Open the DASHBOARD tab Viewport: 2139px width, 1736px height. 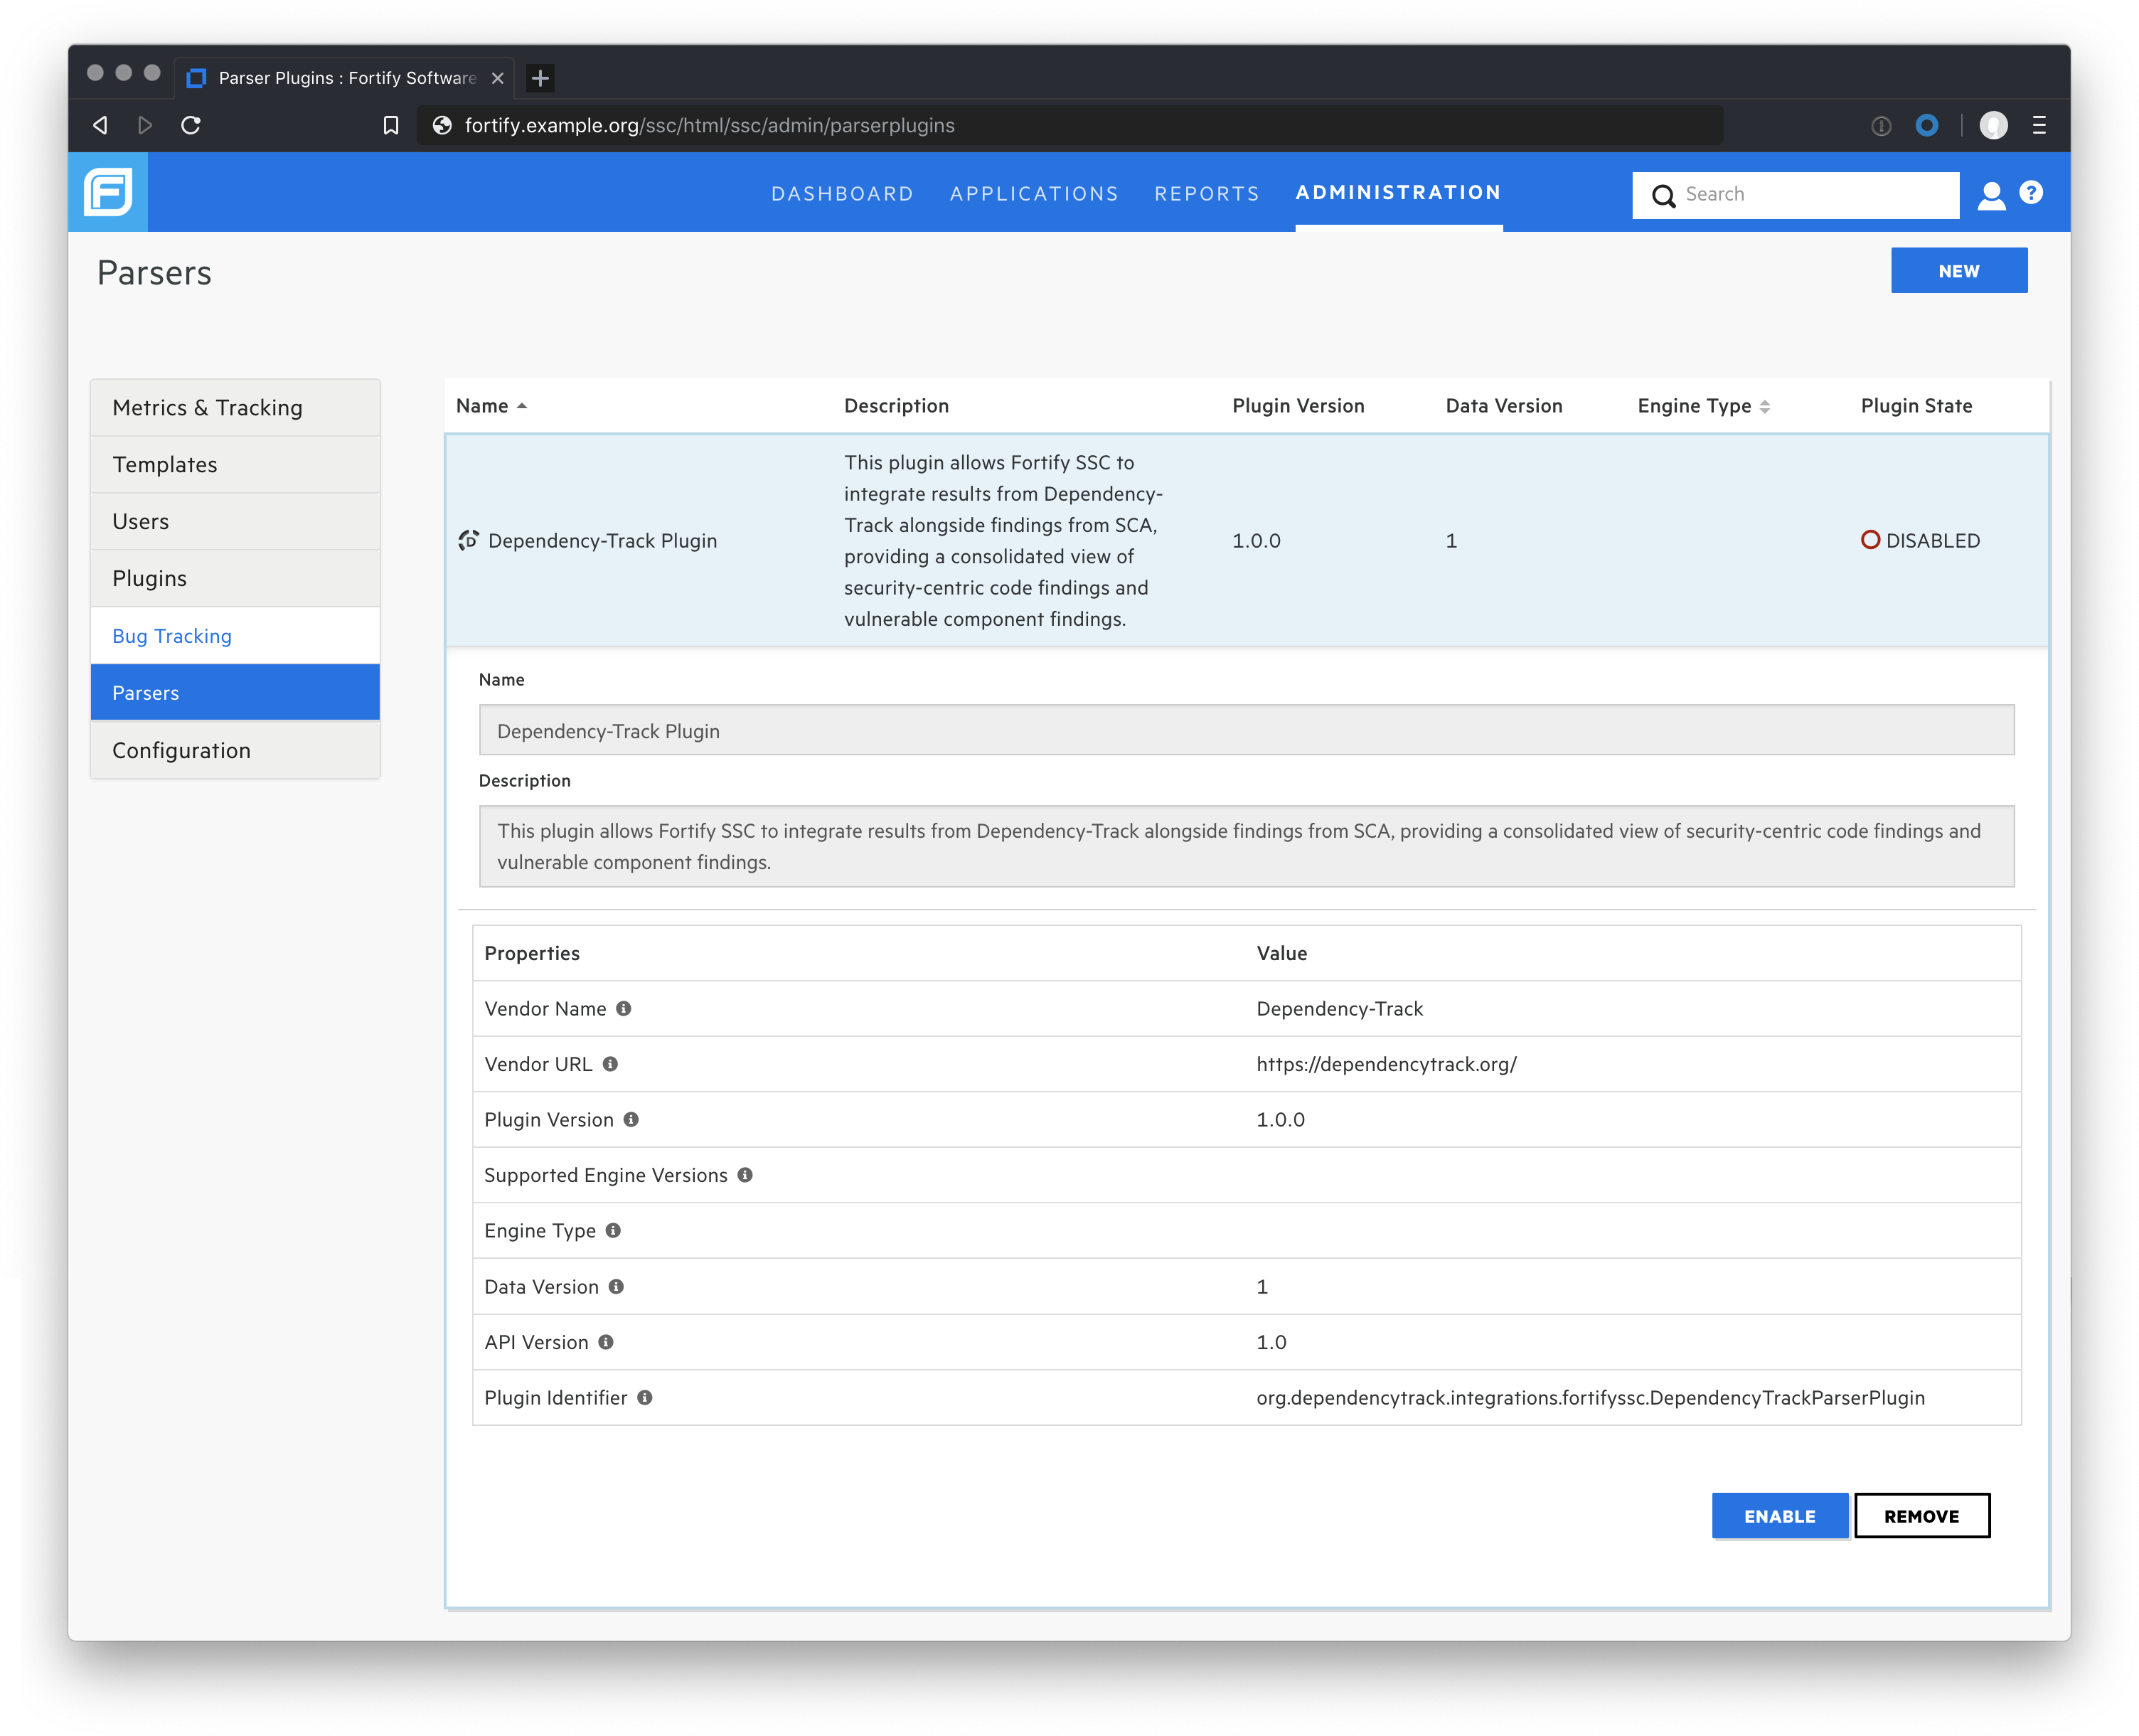[842, 193]
